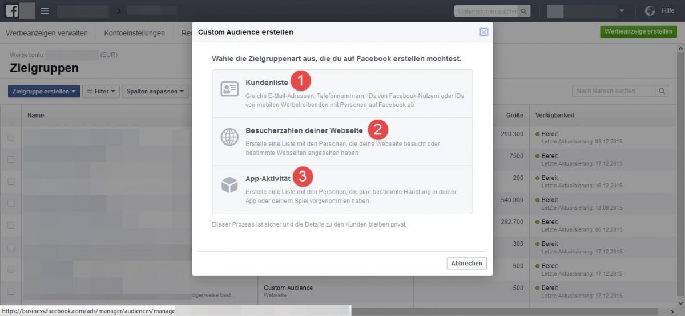
Task: Open Spalten anpassen dropdown
Action: (x=155, y=91)
